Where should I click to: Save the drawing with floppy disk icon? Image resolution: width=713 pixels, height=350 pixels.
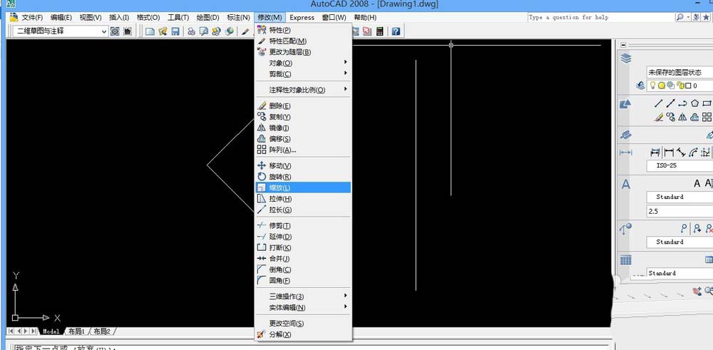(x=175, y=31)
